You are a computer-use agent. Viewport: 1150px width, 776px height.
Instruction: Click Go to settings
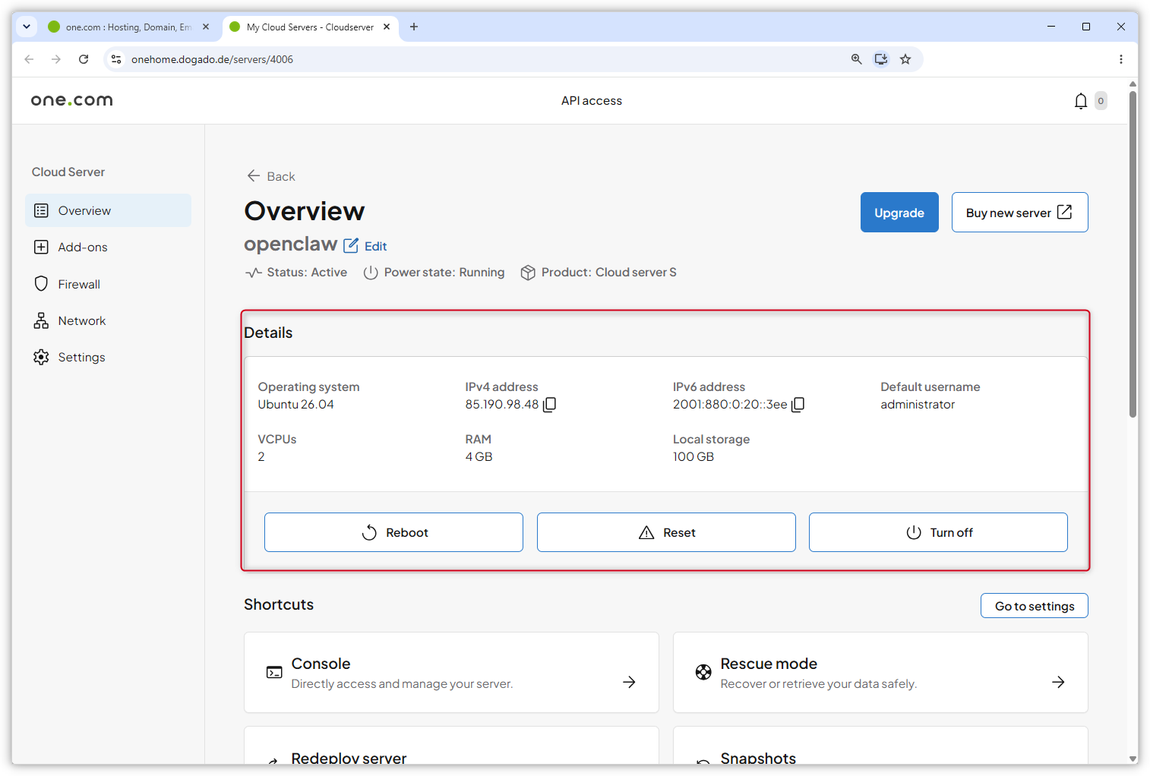[x=1035, y=606]
